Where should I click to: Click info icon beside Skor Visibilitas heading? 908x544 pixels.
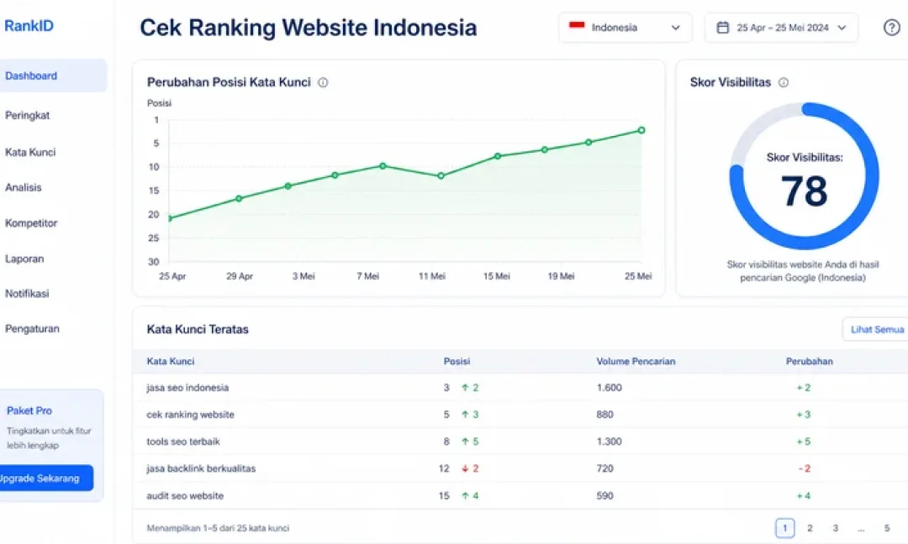tap(784, 82)
